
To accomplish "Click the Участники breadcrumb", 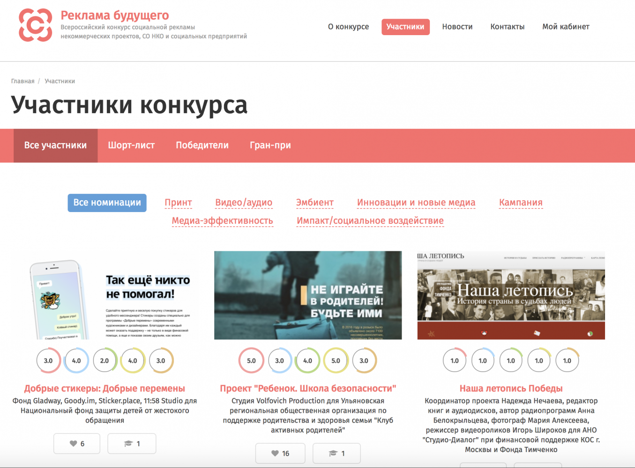I will pos(60,81).
